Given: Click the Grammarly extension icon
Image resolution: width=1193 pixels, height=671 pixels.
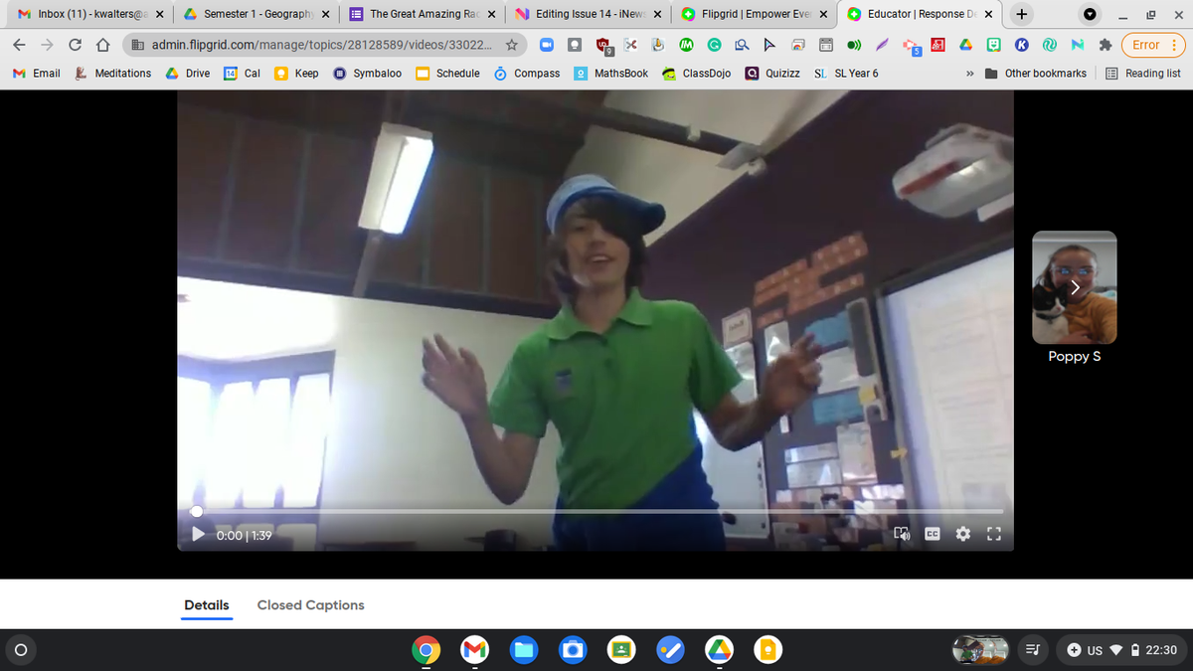Looking at the screenshot, I should pyautogui.click(x=715, y=45).
